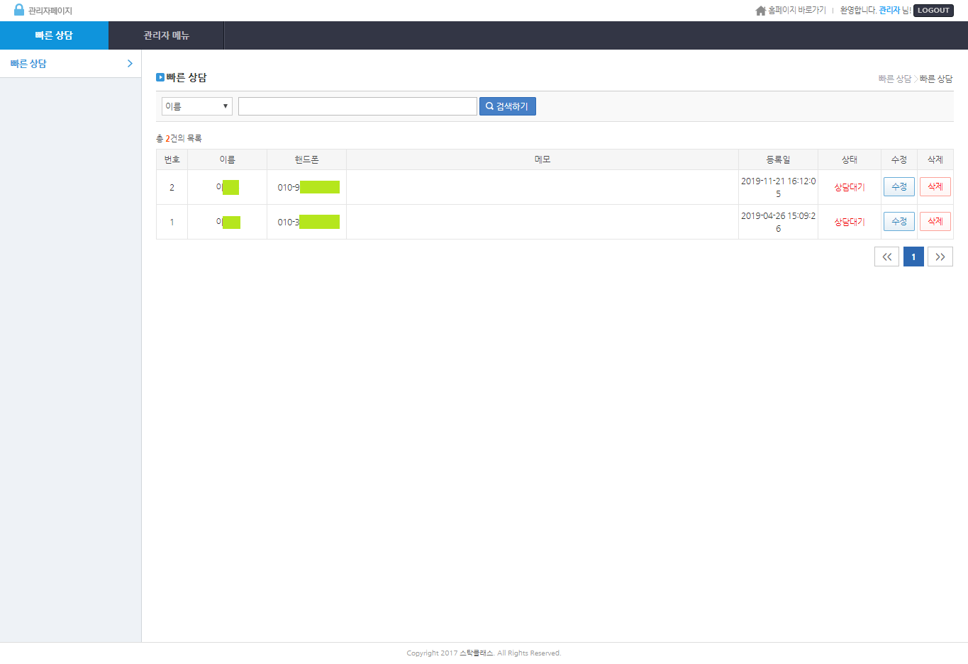Click the lock icon beside 관리자페이지
Image resolution: width=968 pixels, height=664 pixels.
pos(19,10)
